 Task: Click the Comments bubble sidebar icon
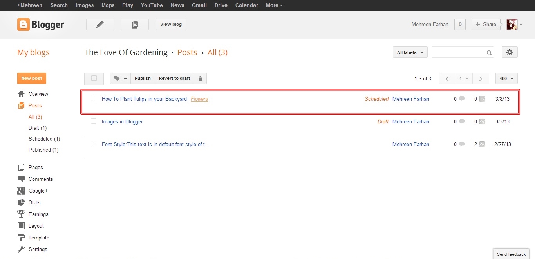click(21, 179)
